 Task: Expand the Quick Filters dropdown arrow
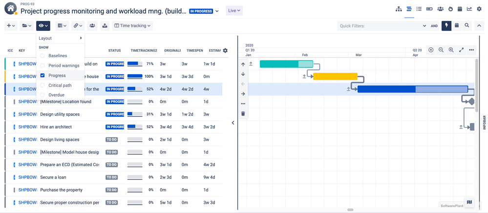click(424, 26)
